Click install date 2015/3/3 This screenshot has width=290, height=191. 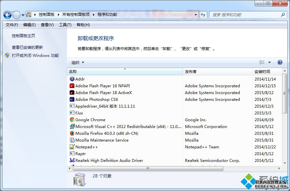click(x=263, y=113)
